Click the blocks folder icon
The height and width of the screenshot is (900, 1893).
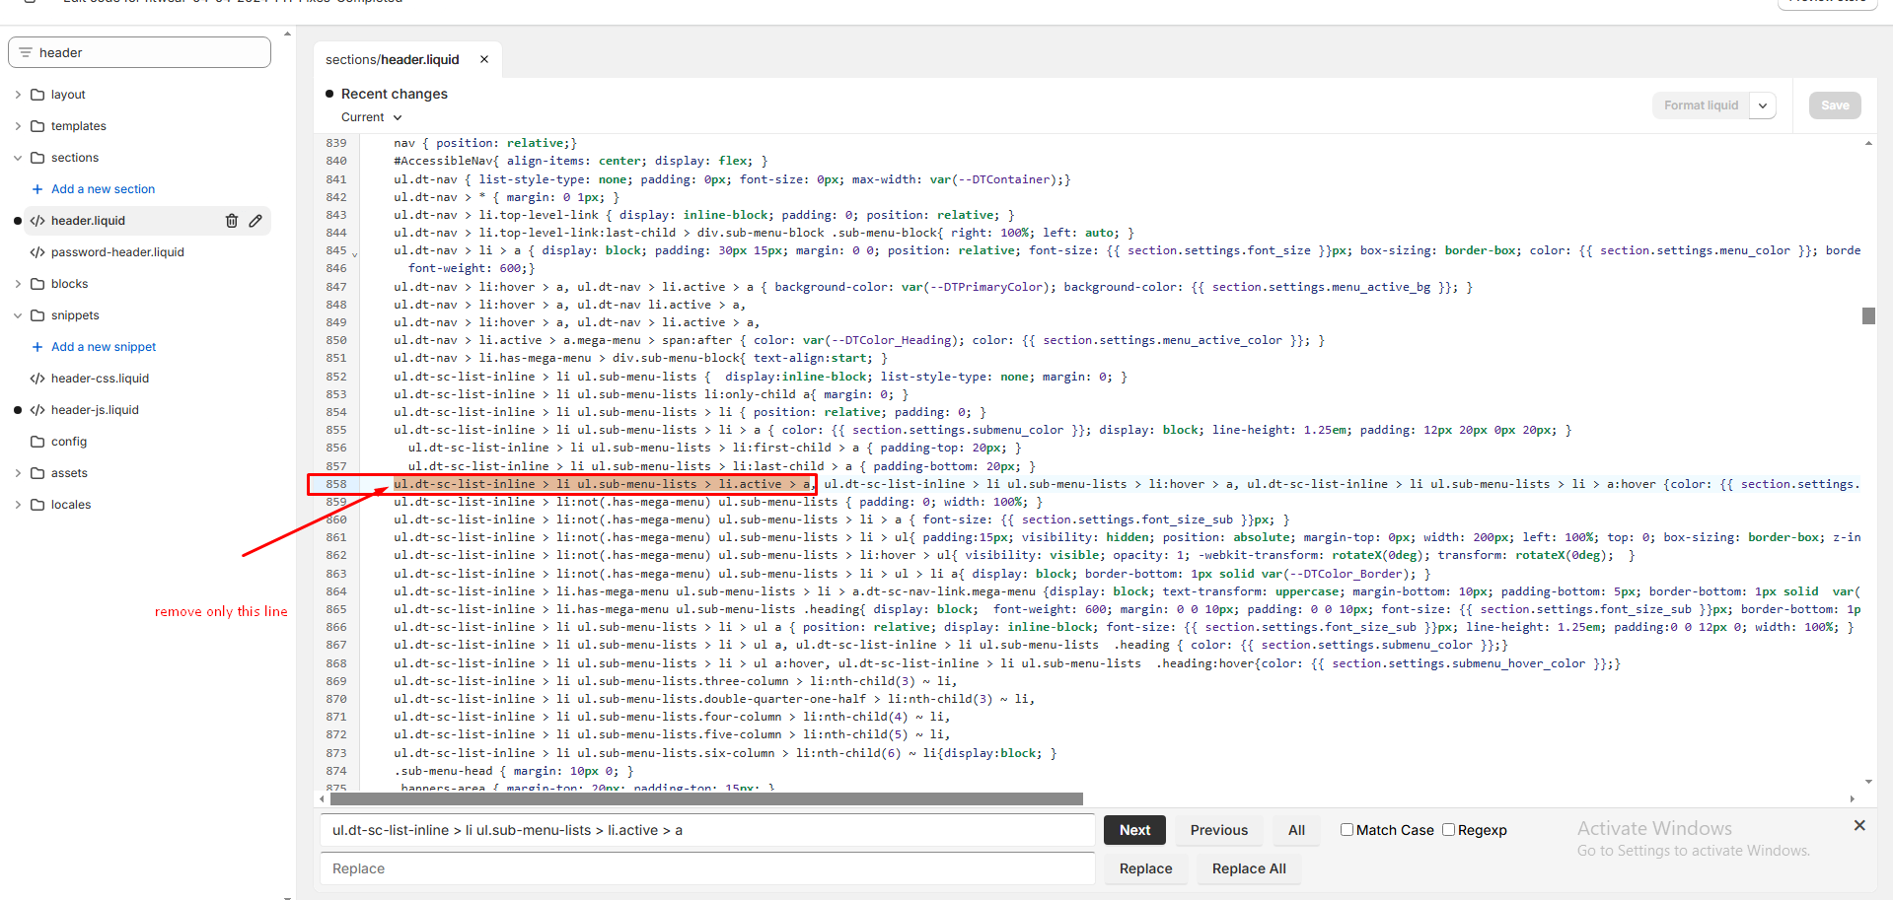click(x=37, y=284)
